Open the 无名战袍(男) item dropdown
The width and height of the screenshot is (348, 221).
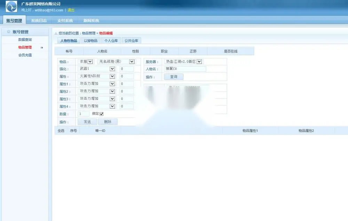(x=132, y=62)
